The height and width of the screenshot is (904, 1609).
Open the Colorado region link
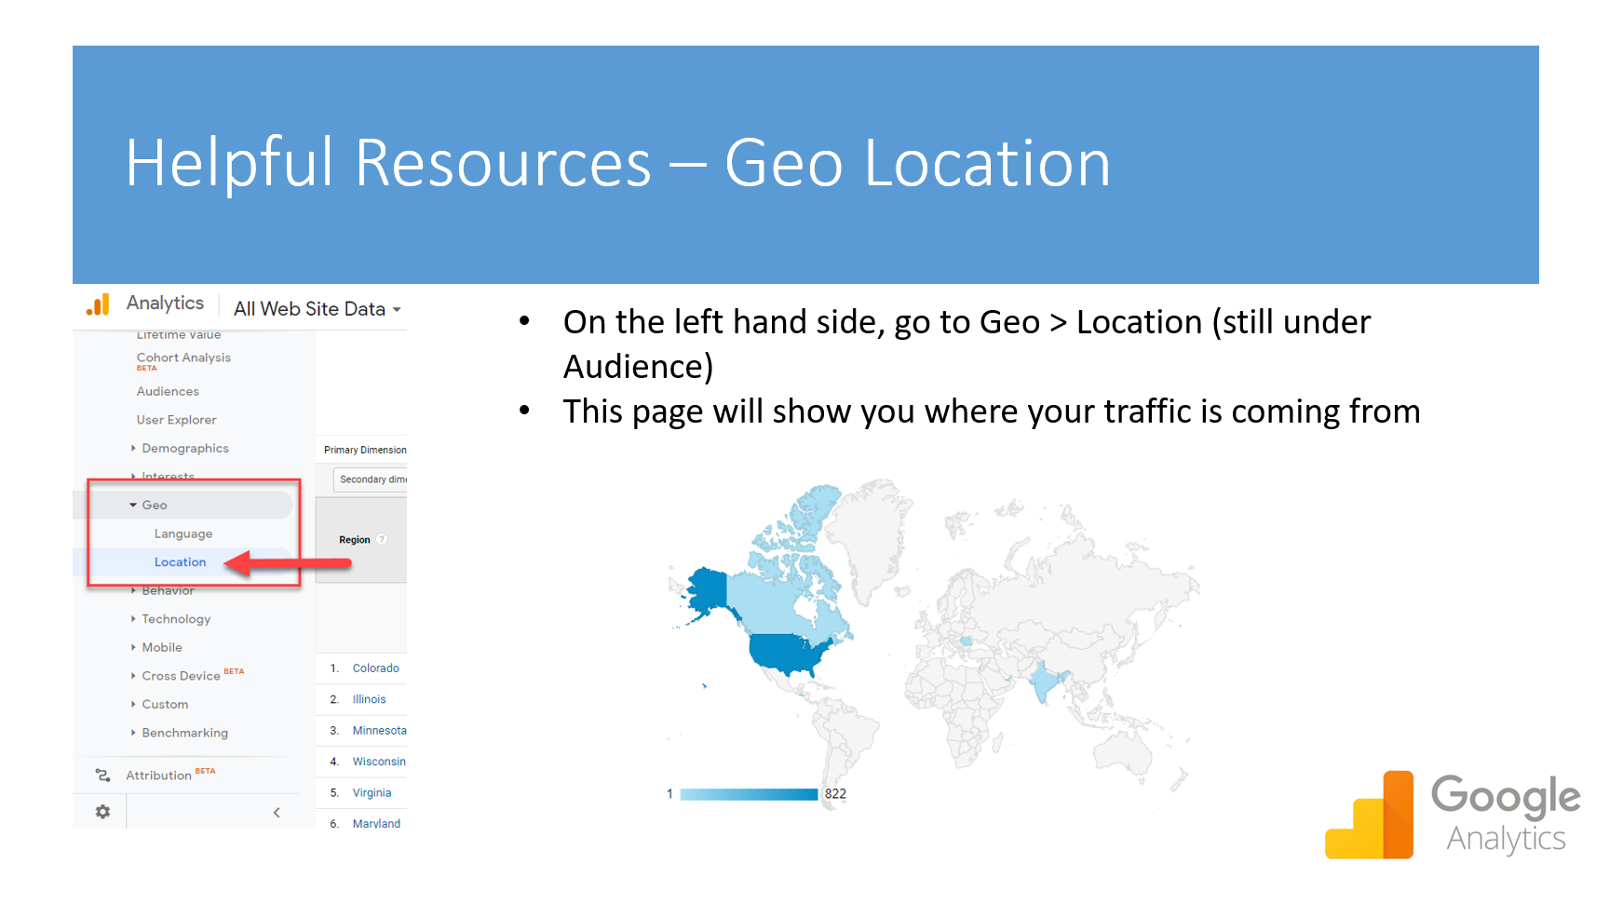coord(375,668)
